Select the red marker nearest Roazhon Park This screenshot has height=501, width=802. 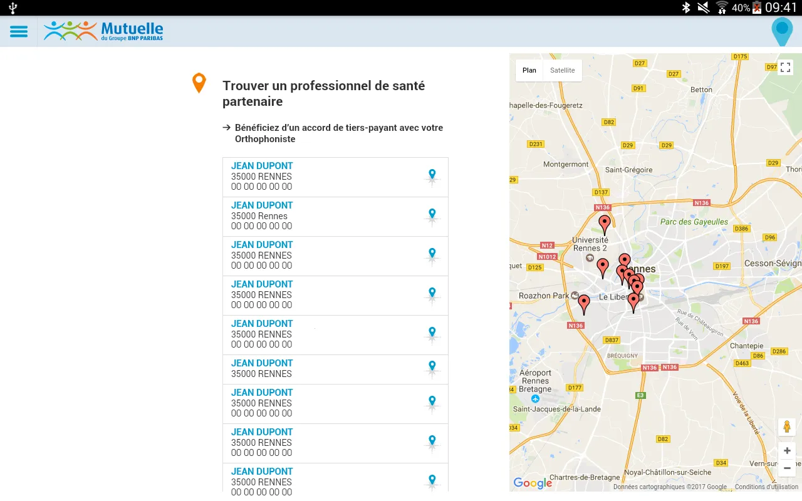click(584, 304)
